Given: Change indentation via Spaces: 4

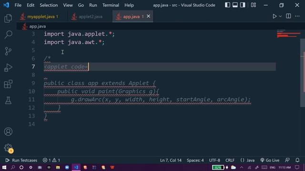Looking at the screenshot, I should coord(195,161).
